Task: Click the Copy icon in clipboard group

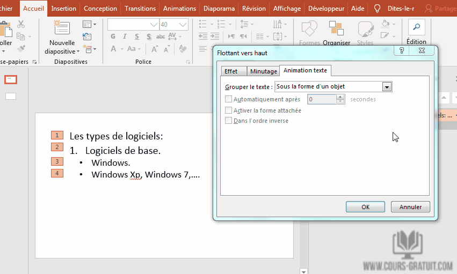Action: 20,36
